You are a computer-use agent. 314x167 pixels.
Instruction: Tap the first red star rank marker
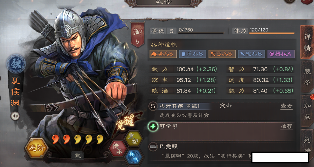tap(55, 139)
